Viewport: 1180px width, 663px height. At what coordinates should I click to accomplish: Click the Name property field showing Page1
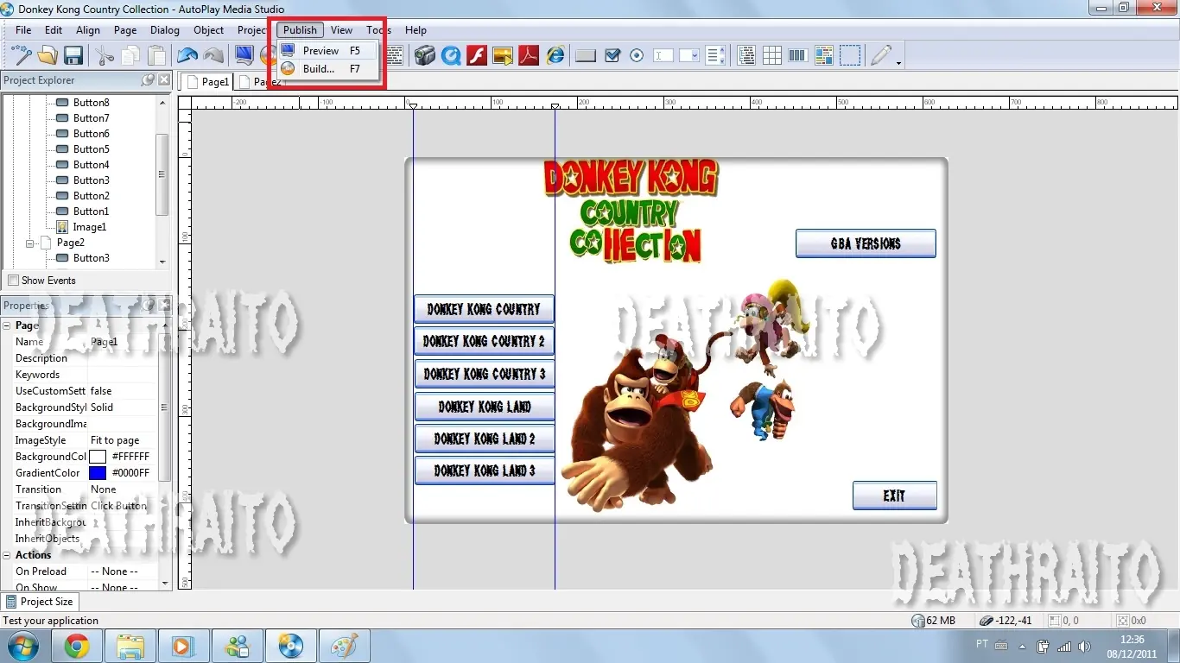123,342
